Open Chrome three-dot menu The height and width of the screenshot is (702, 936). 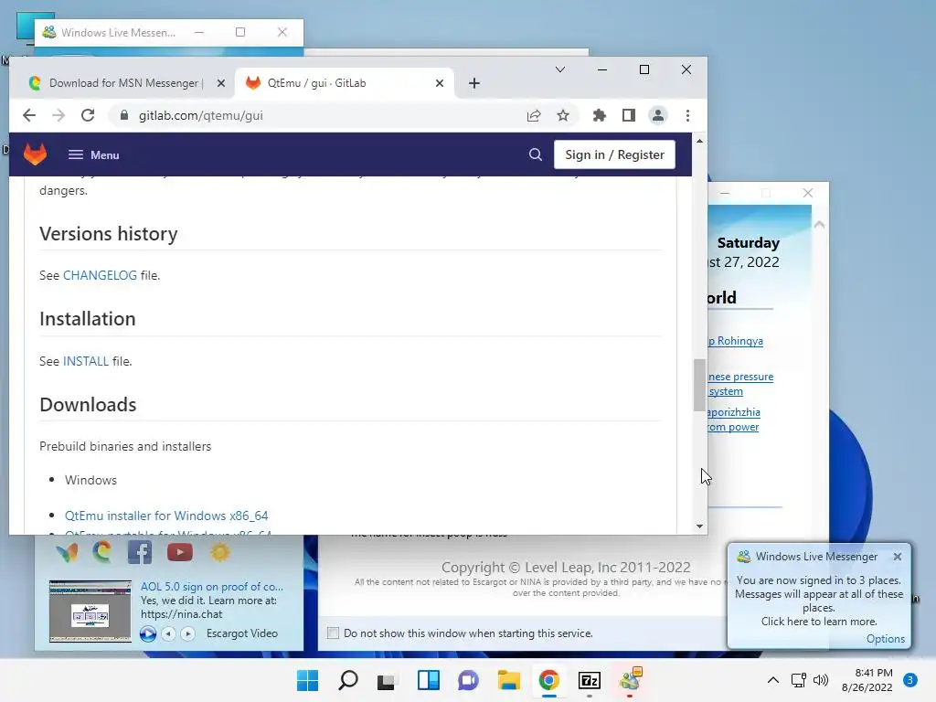pyautogui.click(x=687, y=116)
